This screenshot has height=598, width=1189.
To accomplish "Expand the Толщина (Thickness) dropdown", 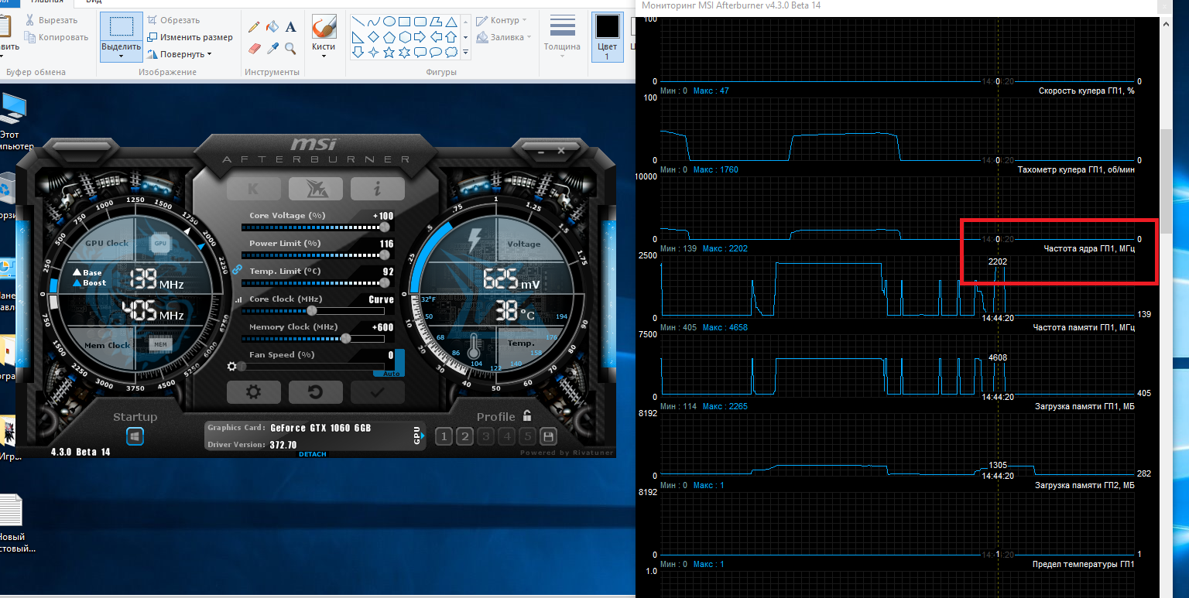I will 561,46.
